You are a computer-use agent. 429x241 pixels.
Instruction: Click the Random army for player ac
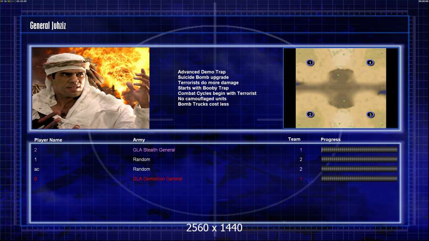141,169
